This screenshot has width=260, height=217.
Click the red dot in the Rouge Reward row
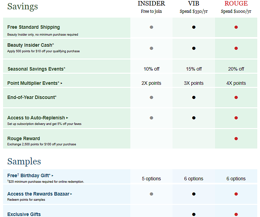236,139
